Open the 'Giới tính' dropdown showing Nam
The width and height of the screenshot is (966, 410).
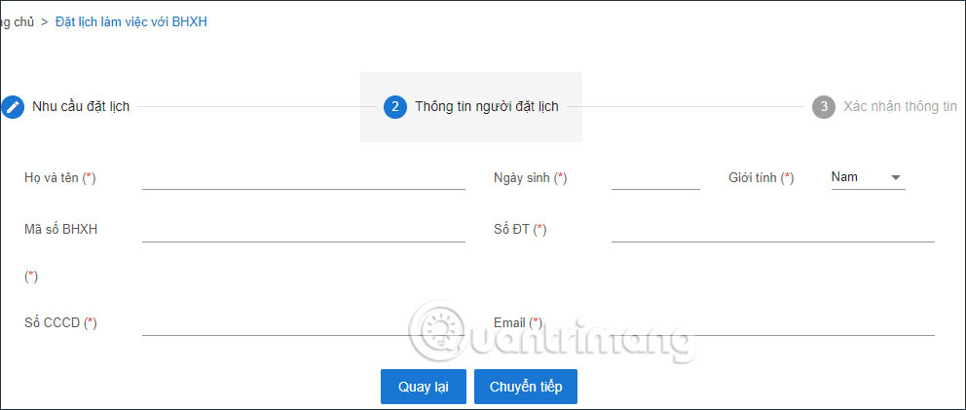tap(868, 177)
